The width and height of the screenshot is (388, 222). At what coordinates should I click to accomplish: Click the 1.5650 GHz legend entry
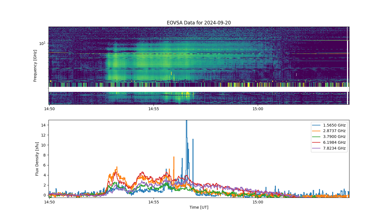[x=329, y=125]
